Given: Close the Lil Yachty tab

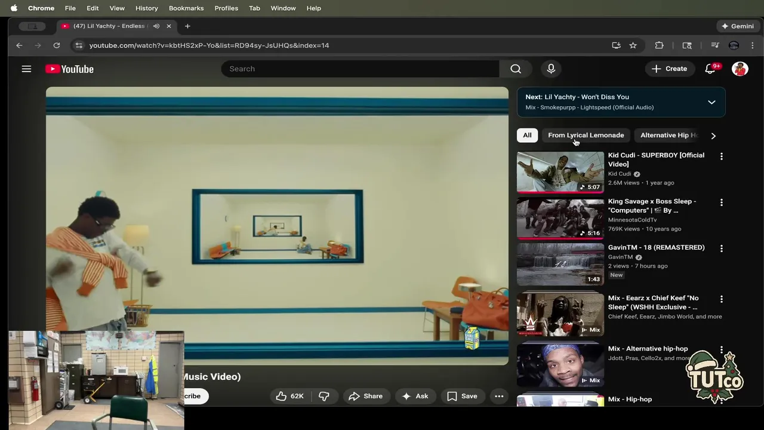Looking at the screenshot, I should click(x=169, y=26).
